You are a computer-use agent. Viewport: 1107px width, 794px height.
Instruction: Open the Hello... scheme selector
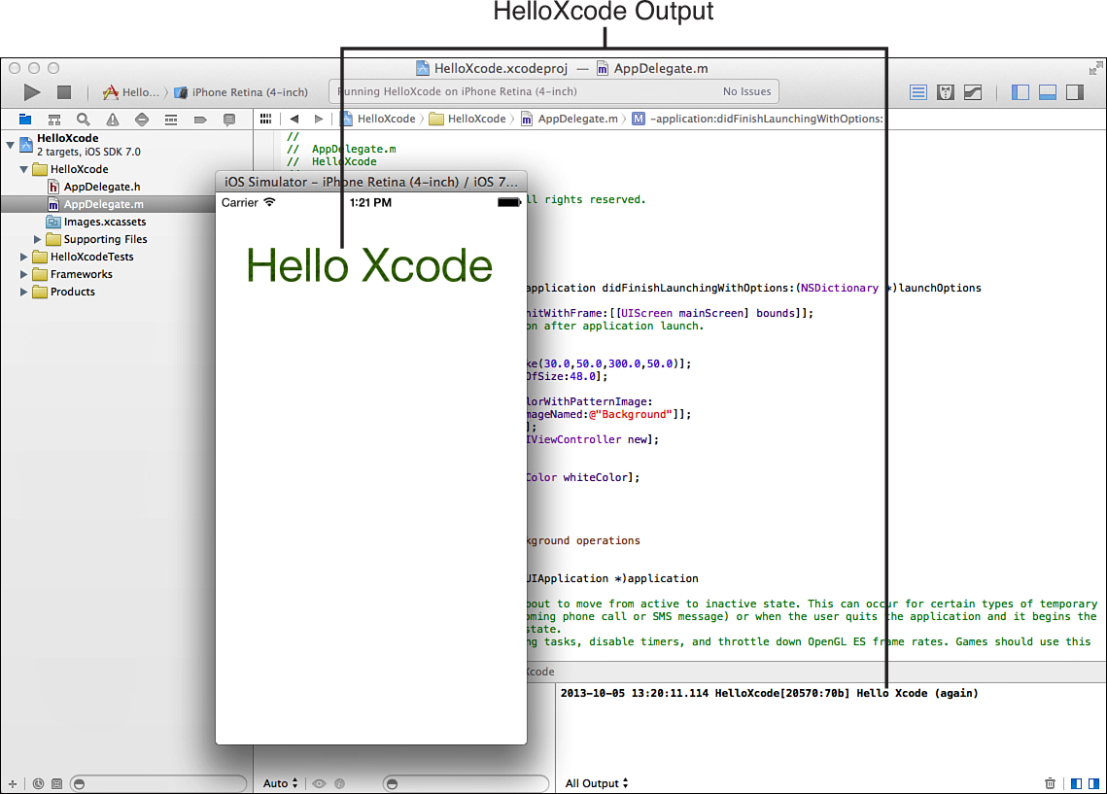tap(131, 92)
